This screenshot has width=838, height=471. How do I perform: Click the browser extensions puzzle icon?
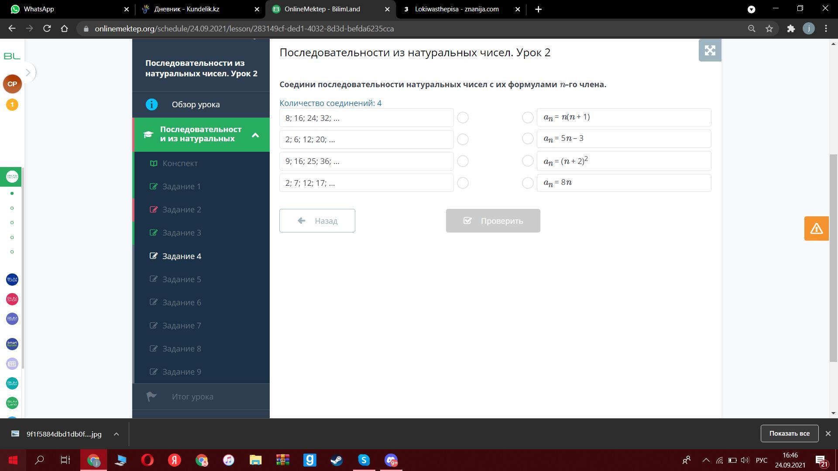(x=791, y=29)
